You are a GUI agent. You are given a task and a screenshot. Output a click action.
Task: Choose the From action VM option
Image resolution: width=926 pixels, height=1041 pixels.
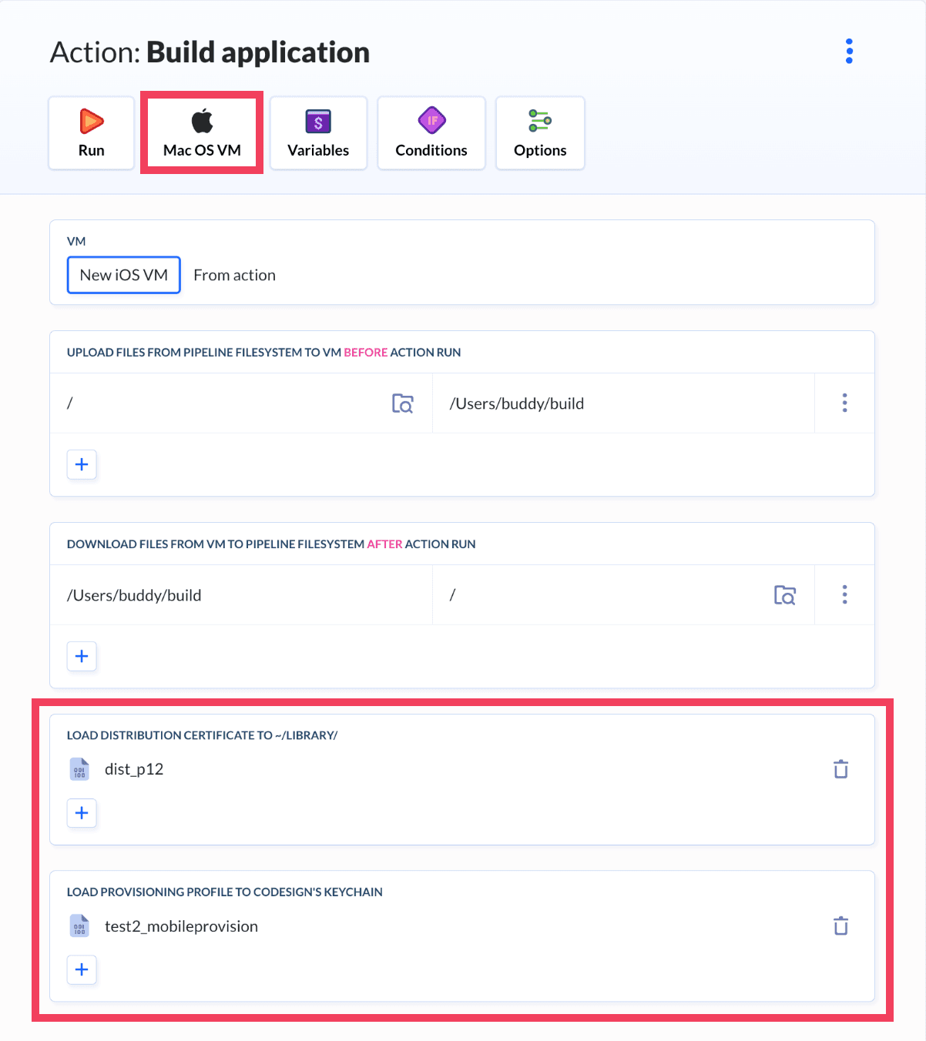pos(234,275)
